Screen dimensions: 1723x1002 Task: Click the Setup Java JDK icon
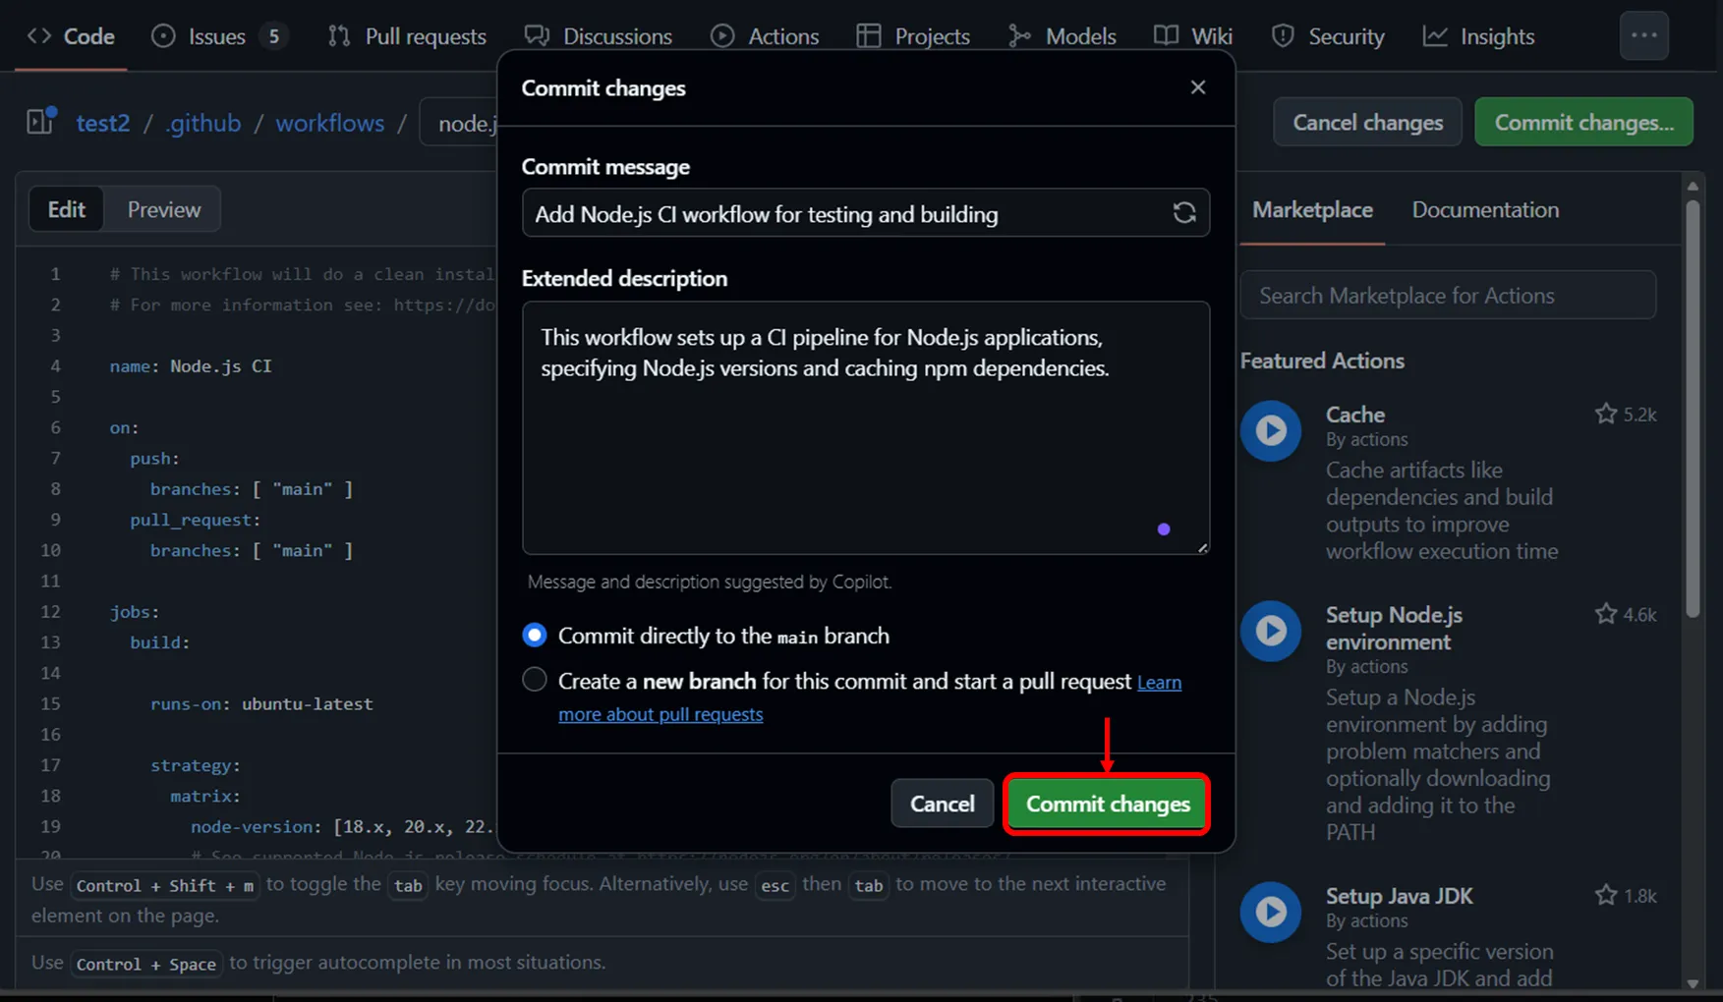pyautogui.click(x=1270, y=912)
